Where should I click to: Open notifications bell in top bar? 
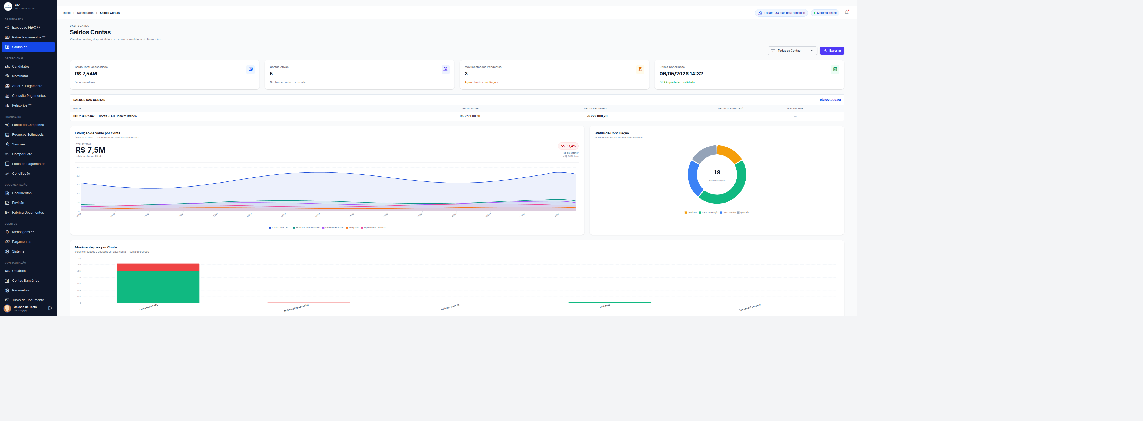point(846,12)
